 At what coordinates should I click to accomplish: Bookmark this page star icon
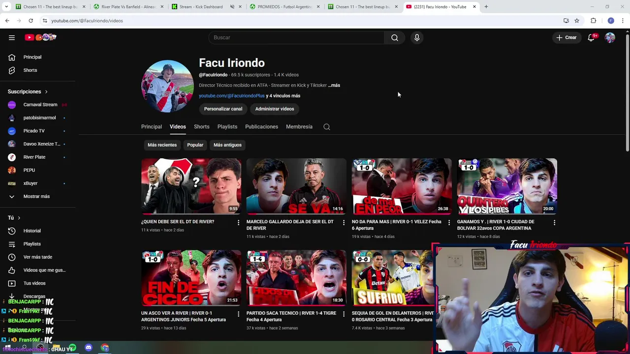click(577, 21)
